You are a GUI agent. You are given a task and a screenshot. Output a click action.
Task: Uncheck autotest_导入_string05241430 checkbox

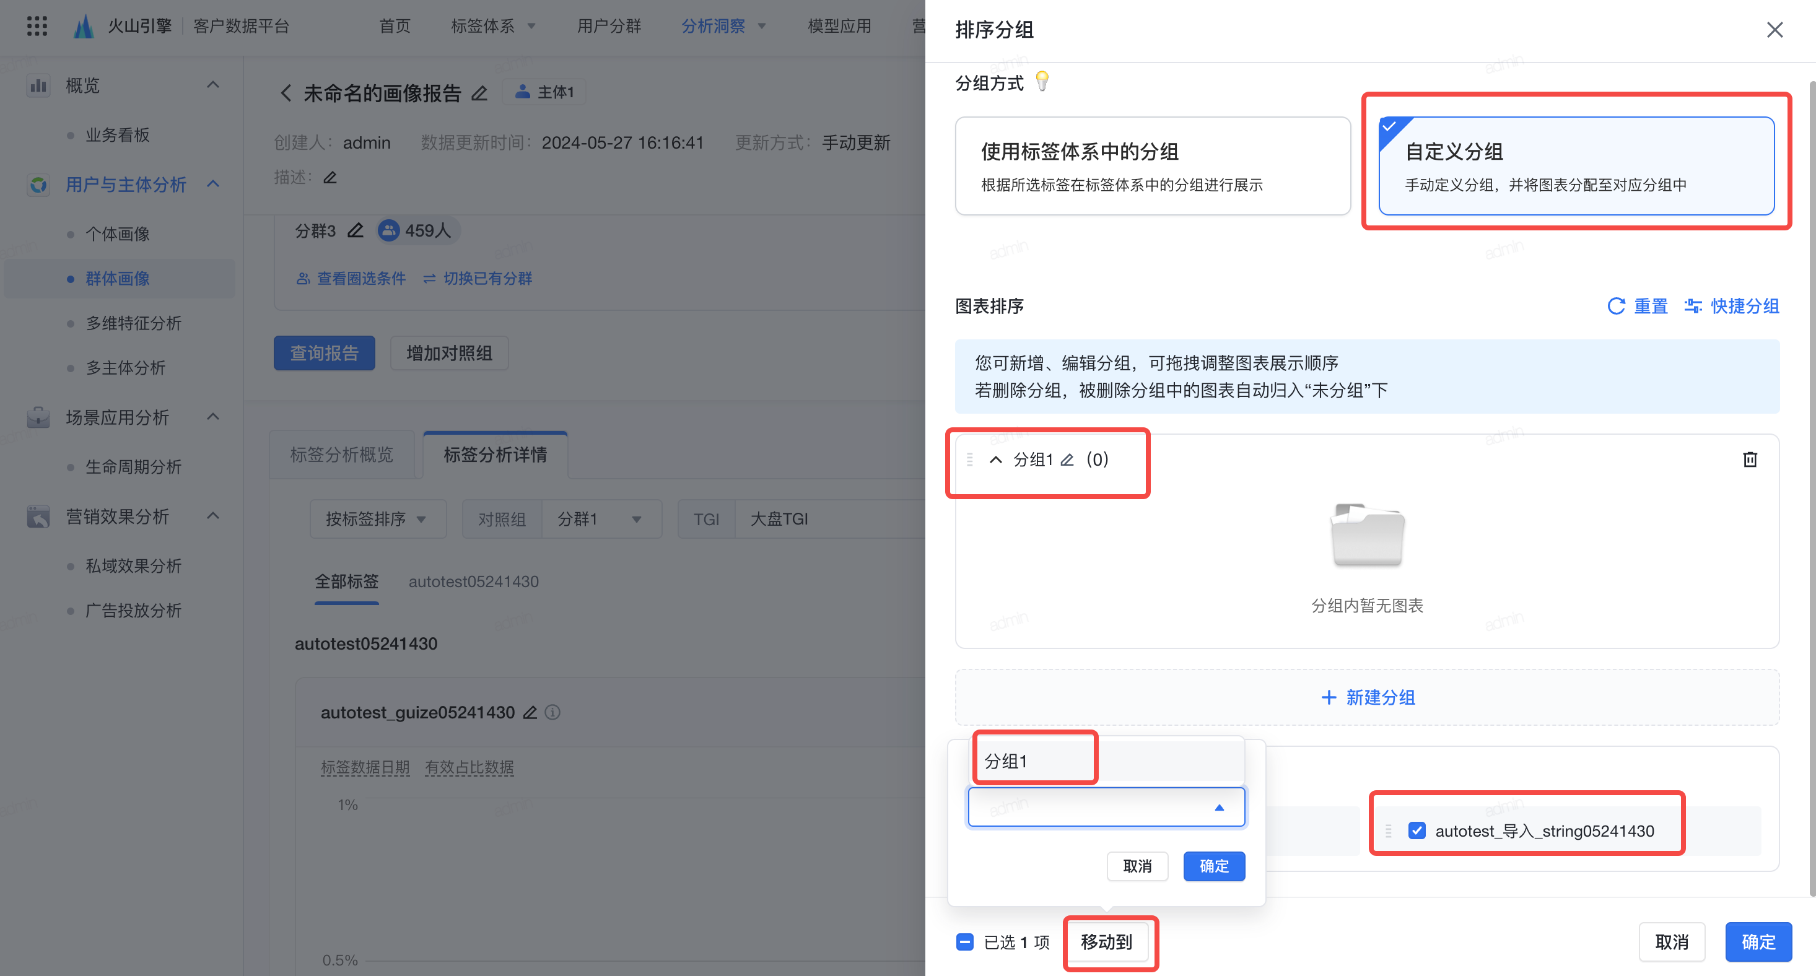1417,830
